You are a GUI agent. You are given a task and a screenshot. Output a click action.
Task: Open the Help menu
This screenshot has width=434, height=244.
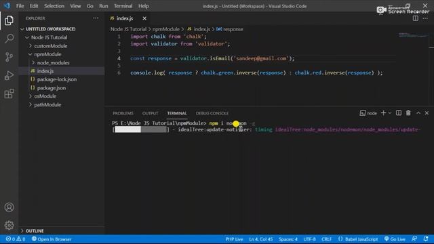click(x=143, y=6)
